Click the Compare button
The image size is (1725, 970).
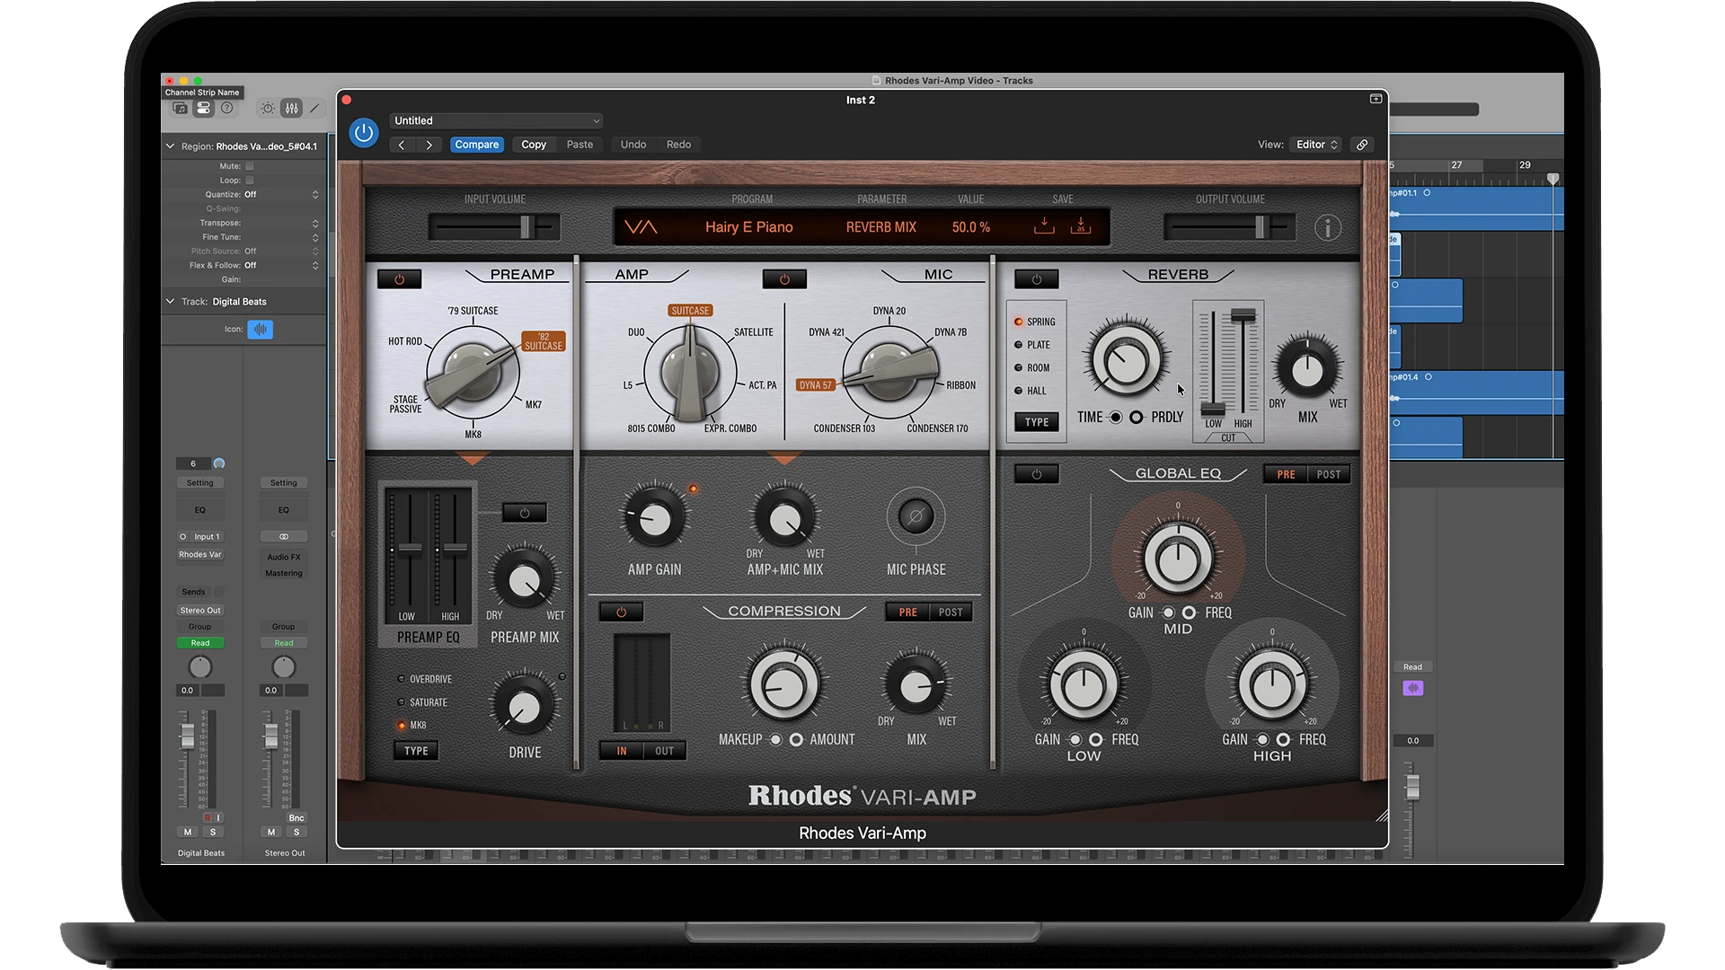point(476,145)
